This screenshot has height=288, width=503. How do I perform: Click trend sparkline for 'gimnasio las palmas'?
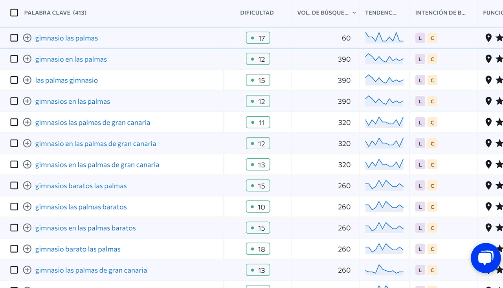tap(384, 37)
